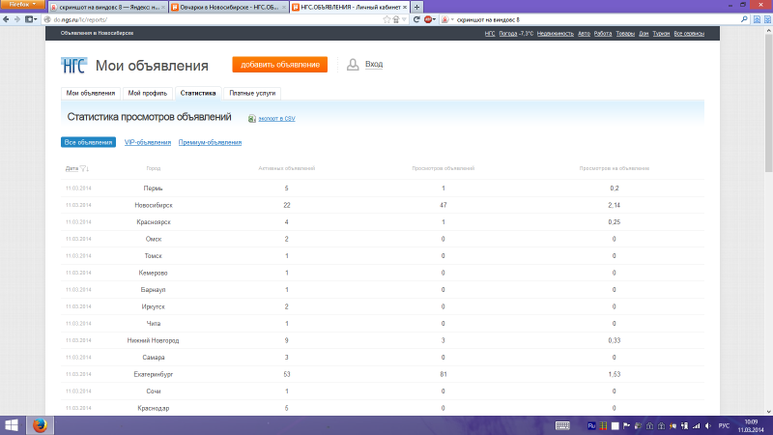Image resolution: width=773 pixels, height=435 pixels.
Task: Click the sort funnel icon beside Дата
Action: (x=84, y=168)
